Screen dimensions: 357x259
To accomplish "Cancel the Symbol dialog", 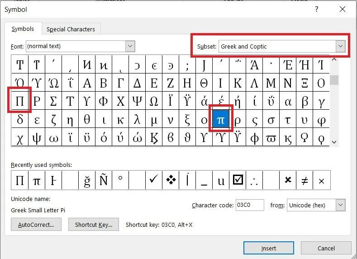I will pos(326,248).
